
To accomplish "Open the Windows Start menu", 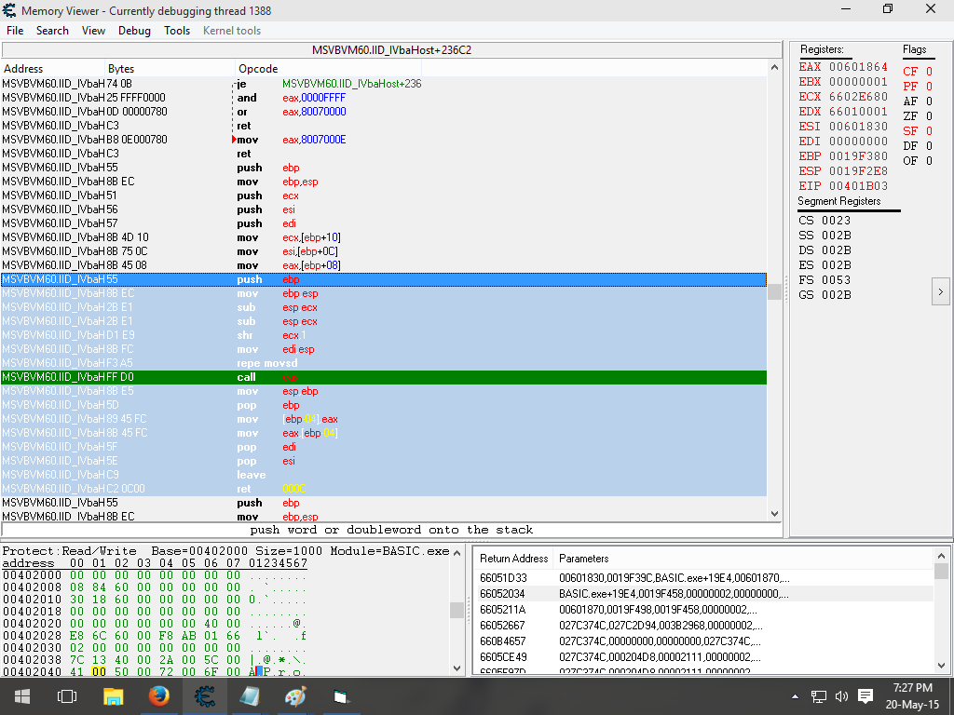I will point(20,695).
